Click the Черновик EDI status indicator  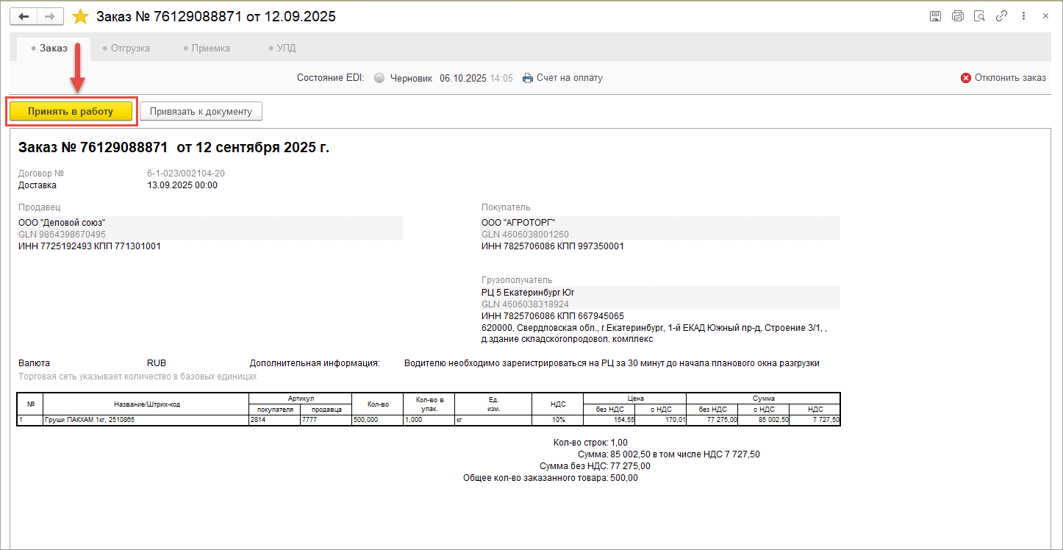[x=404, y=78]
